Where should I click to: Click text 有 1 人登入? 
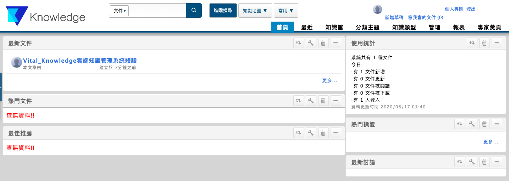click(x=367, y=100)
